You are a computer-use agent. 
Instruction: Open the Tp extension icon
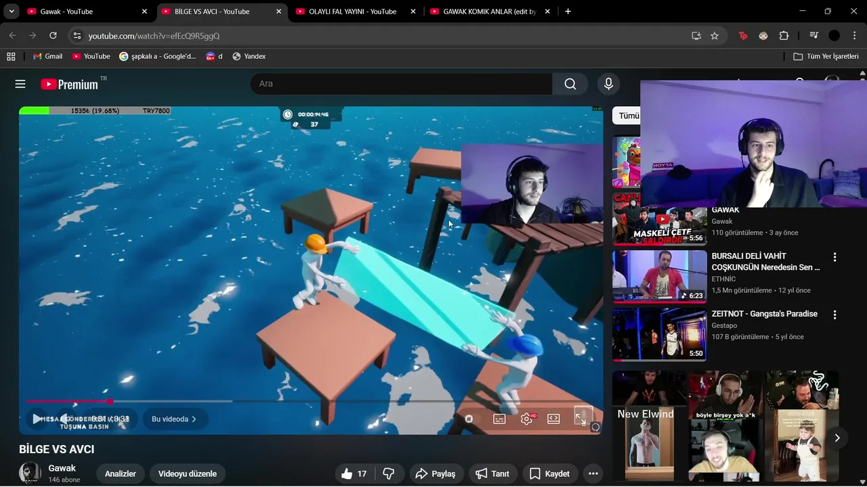(743, 36)
